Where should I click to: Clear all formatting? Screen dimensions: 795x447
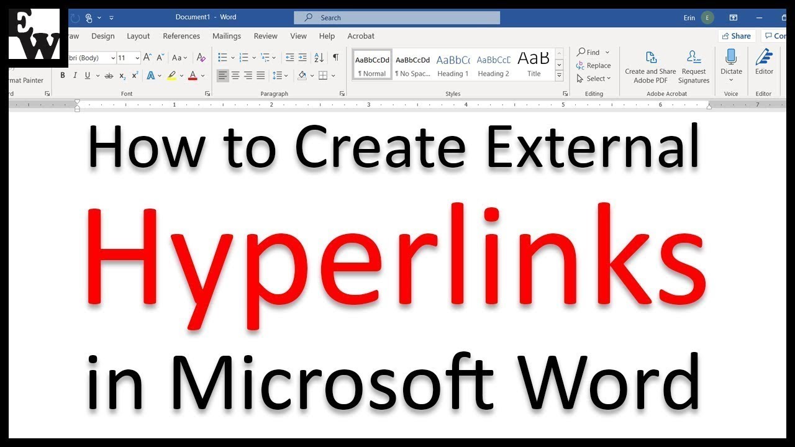tap(201, 58)
